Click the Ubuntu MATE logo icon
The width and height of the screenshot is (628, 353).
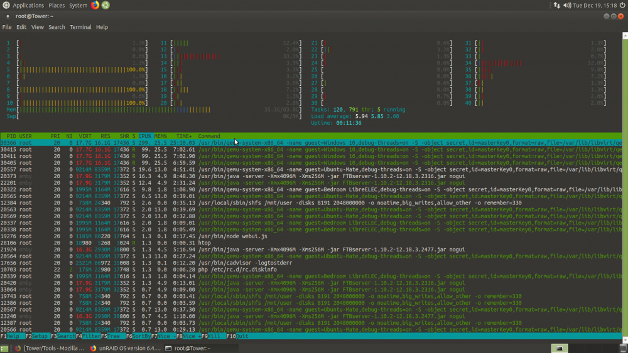pos(6,5)
